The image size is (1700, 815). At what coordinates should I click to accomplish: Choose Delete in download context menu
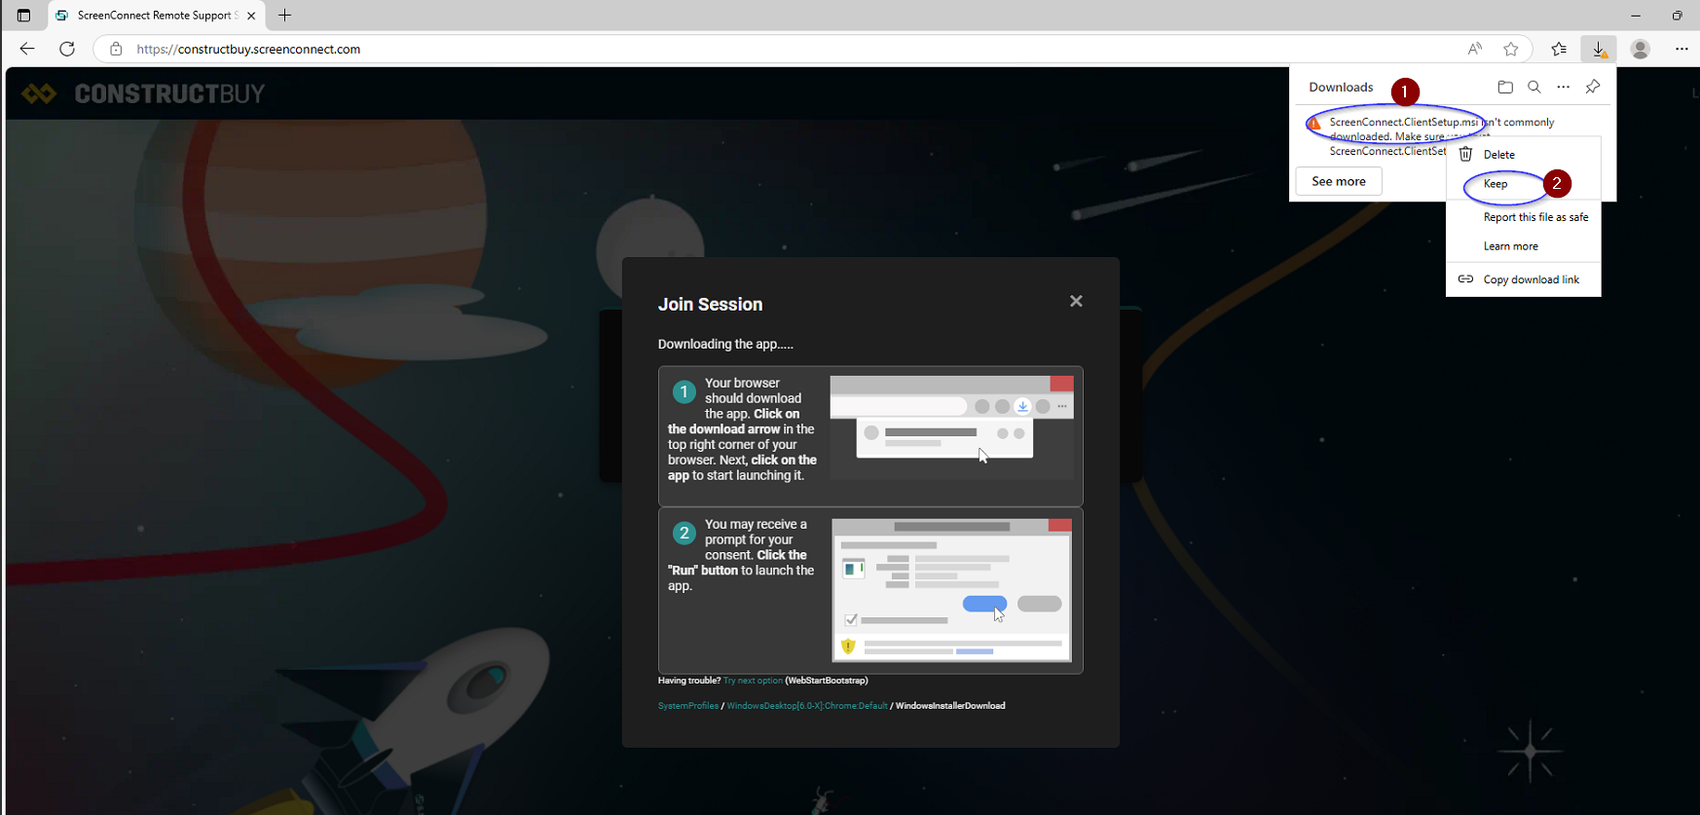pyautogui.click(x=1498, y=155)
